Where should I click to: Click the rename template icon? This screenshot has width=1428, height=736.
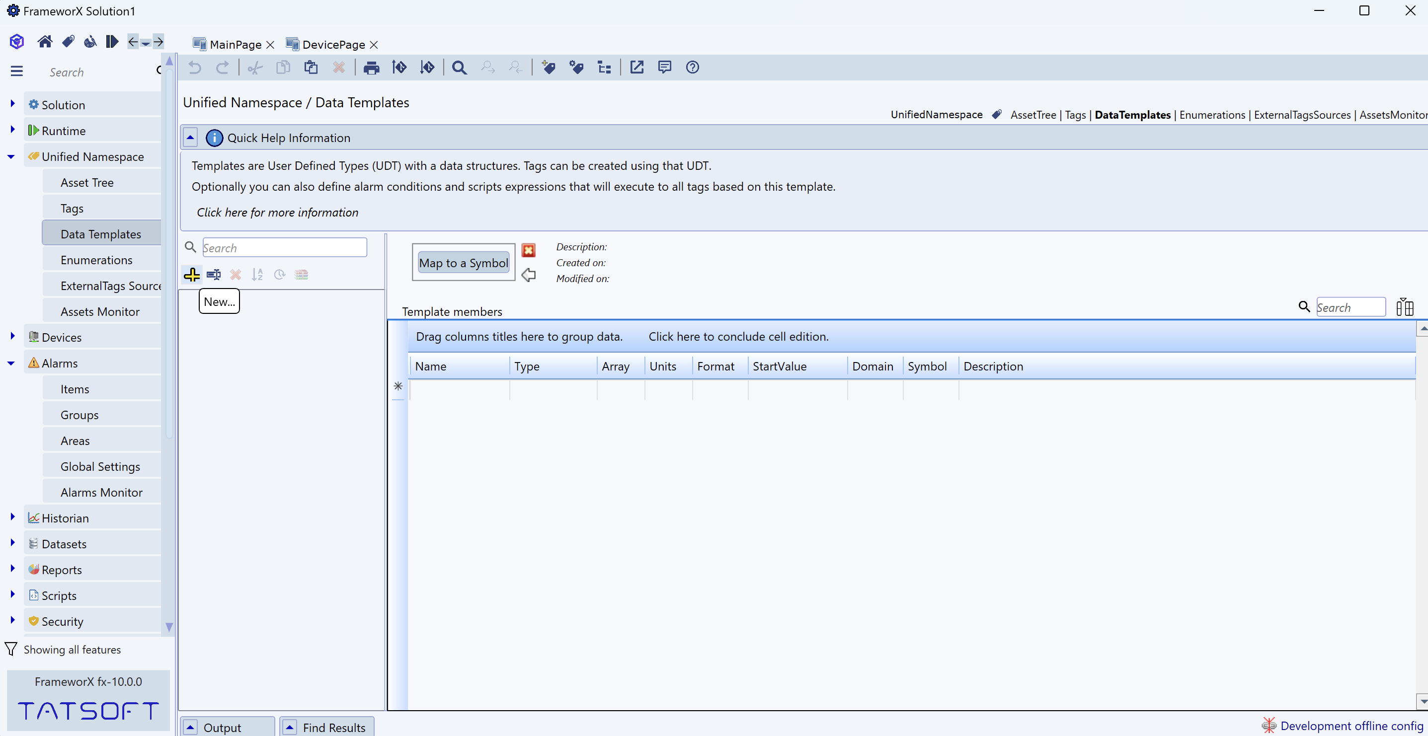pyautogui.click(x=214, y=274)
